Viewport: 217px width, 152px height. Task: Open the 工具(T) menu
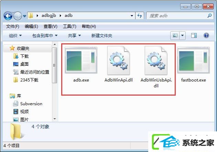coord(69,26)
